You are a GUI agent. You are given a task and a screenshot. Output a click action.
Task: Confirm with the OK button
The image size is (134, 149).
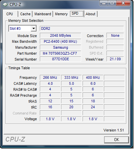click(x=116, y=140)
